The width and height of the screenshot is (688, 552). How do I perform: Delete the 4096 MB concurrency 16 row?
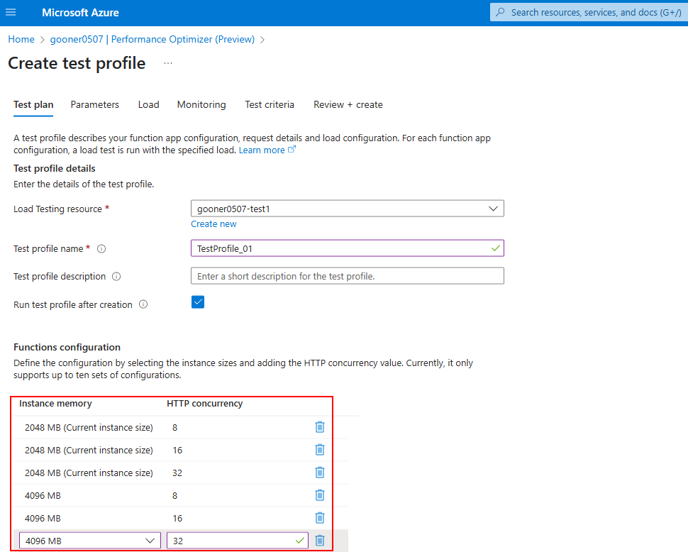[x=320, y=518]
